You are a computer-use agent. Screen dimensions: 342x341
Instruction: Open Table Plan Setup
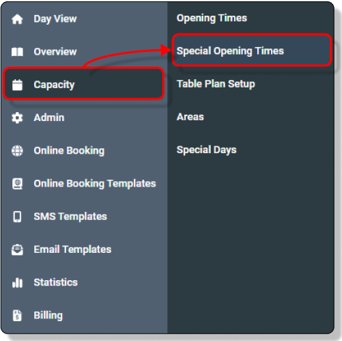[216, 84]
